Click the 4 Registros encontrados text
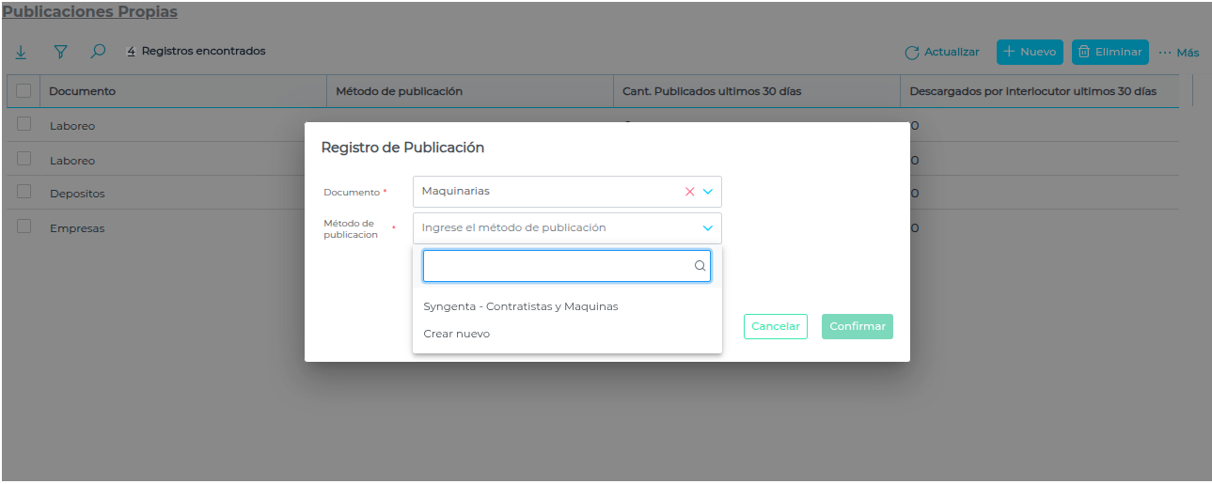This screenshot has width=1212, height=484. 197,51
